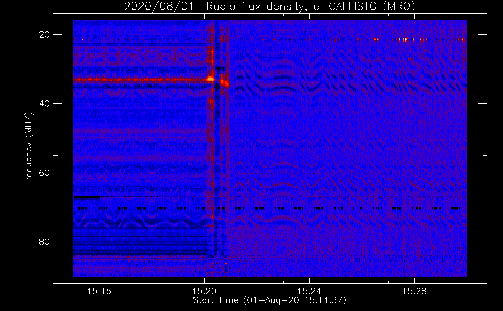Click the black data gap bar near 67 MHz

87,197
